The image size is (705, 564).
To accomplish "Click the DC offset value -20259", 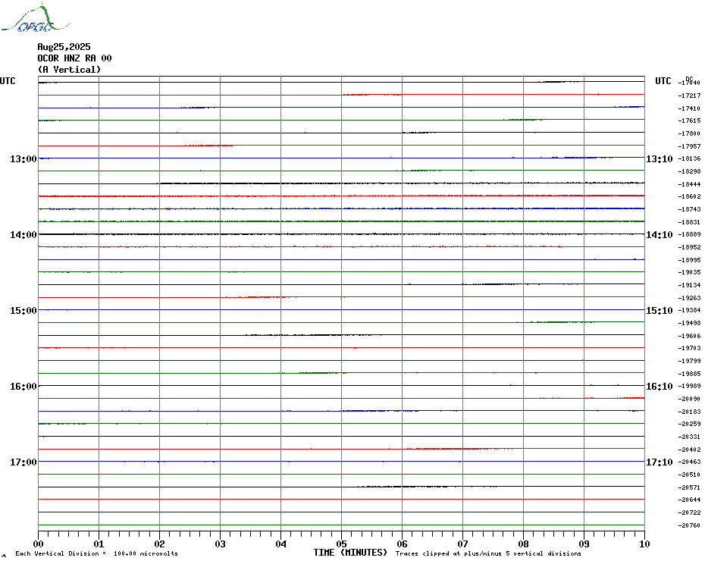I will [689, 424].
